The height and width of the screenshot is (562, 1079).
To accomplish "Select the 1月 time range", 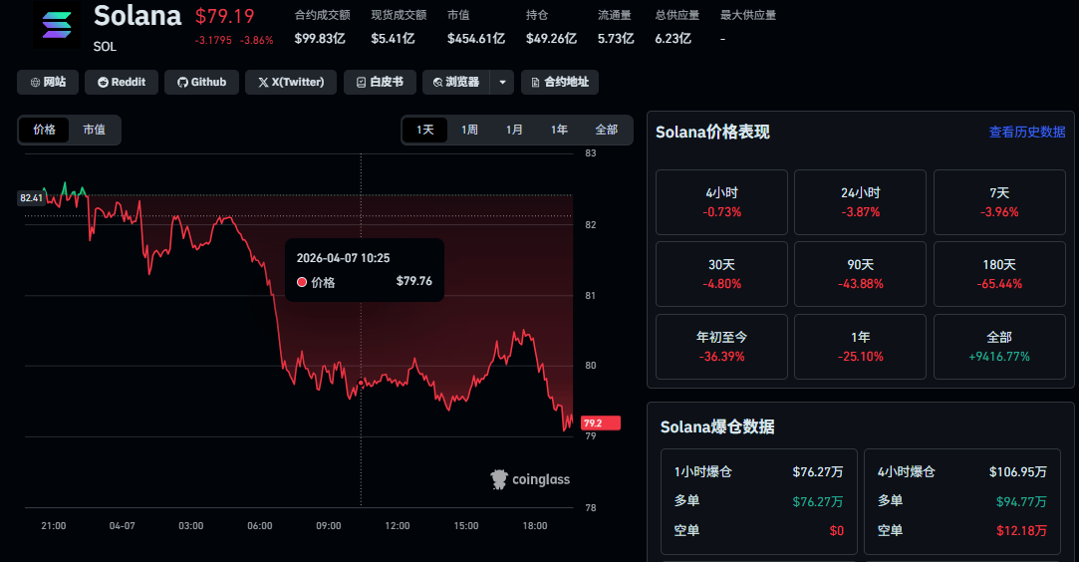I will [514, 130].
